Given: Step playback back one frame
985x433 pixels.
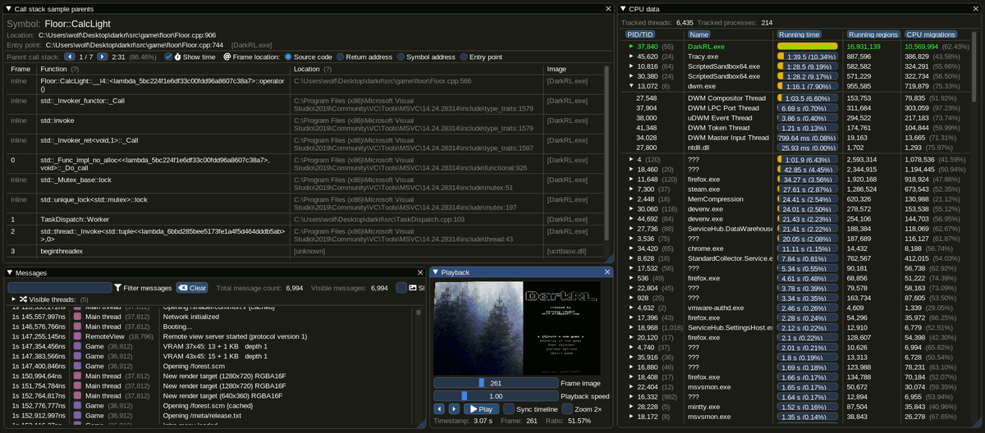Looking at the screenshot, I should (x=439, y=408).
